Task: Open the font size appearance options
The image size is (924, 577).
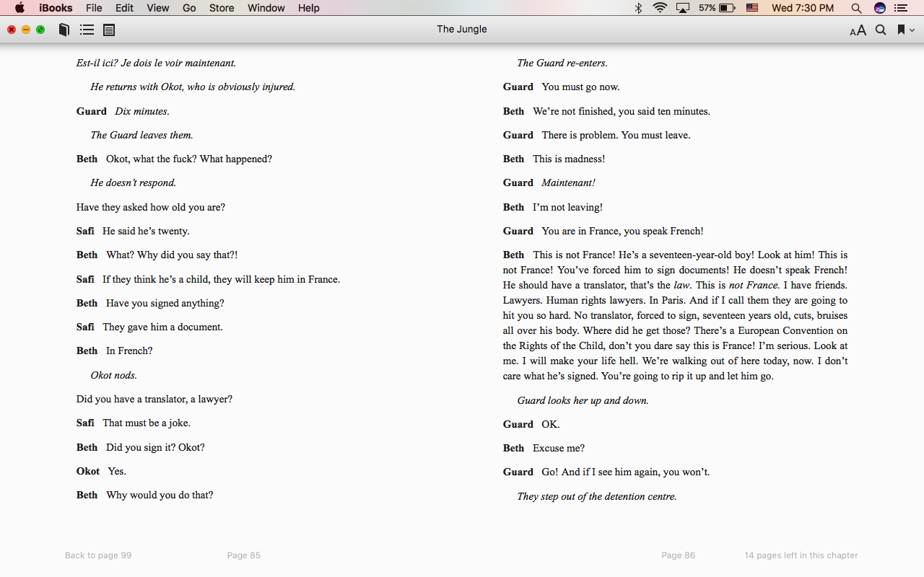Action: point(858,30)
